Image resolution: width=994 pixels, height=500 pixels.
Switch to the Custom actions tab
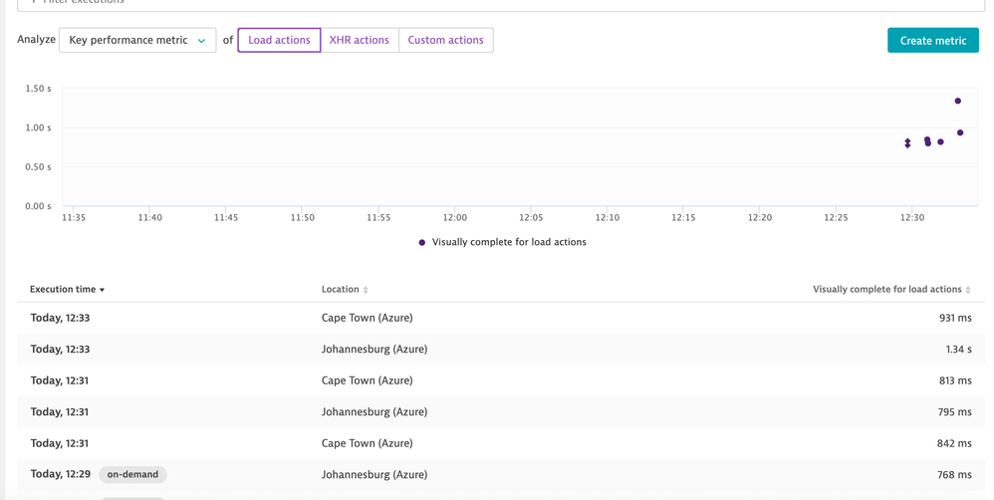pyautogui.click(x=445, y=41)
